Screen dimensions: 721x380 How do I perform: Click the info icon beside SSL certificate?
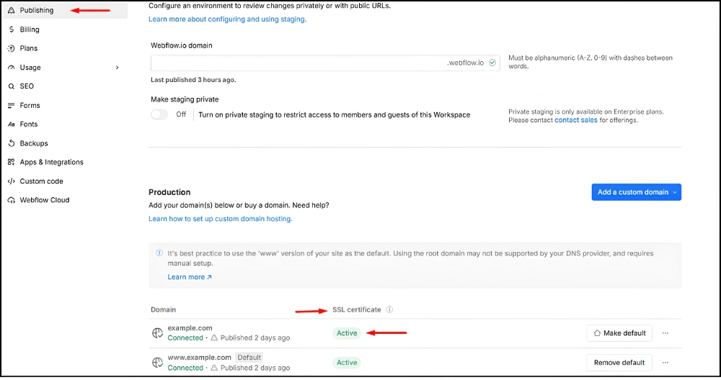coord(389,309)
